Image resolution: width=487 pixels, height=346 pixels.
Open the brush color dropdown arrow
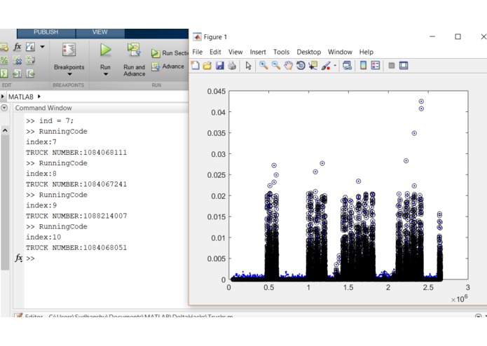335,65
